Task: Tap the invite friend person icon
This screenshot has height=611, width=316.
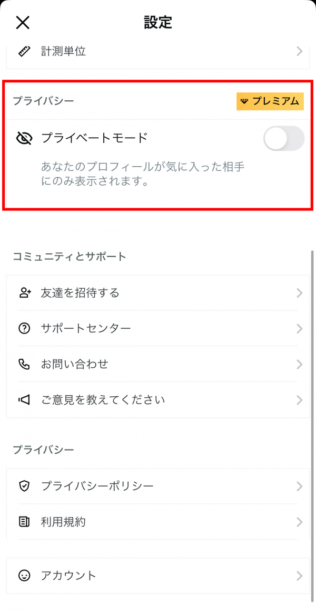Action: pyautogui.click(x=24, y=293)
